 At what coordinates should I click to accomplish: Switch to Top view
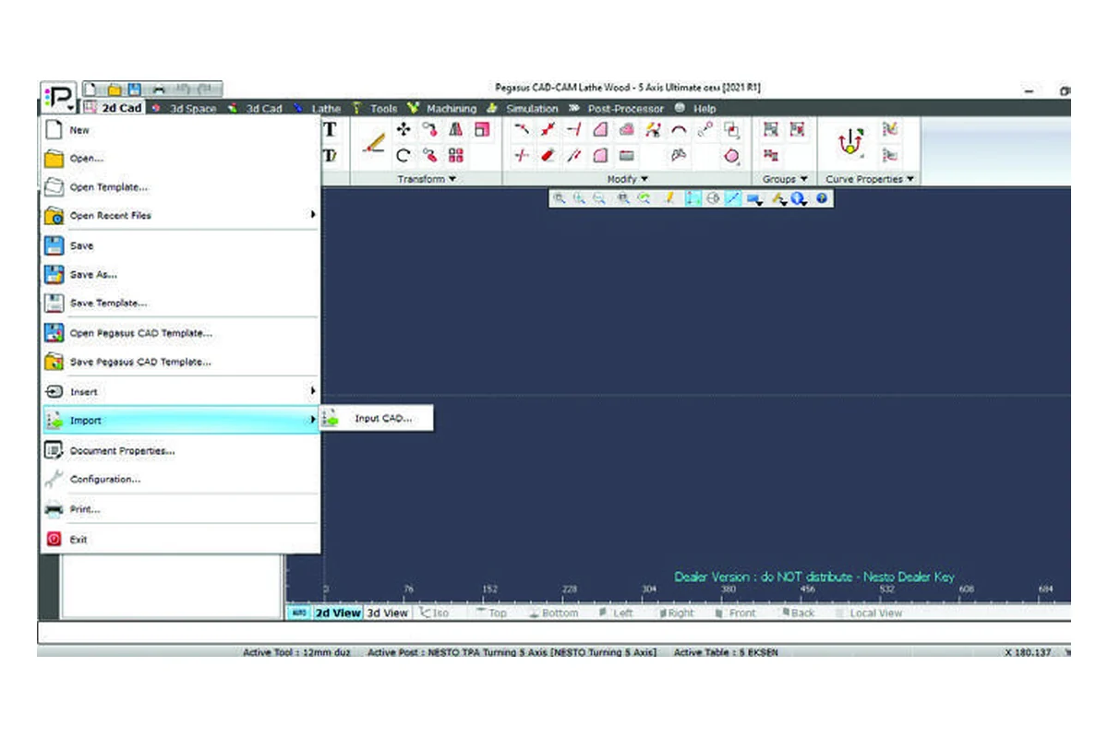491,613
